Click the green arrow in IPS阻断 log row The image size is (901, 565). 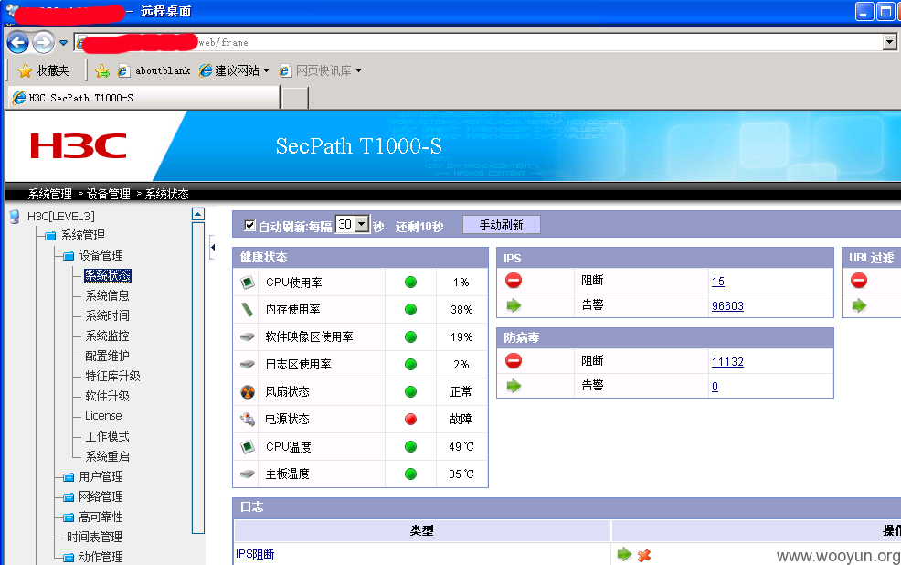pyautogui.click(x=624, y=555)
